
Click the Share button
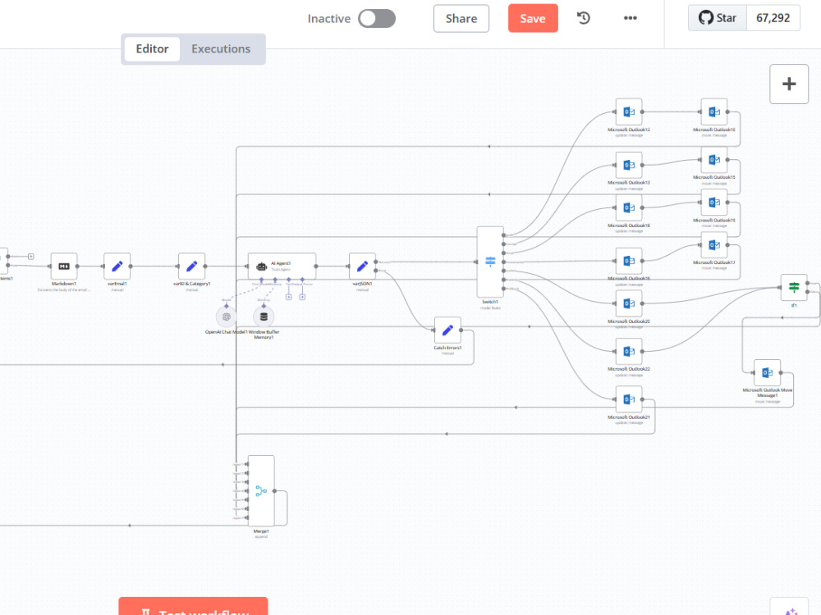[461, 19]
